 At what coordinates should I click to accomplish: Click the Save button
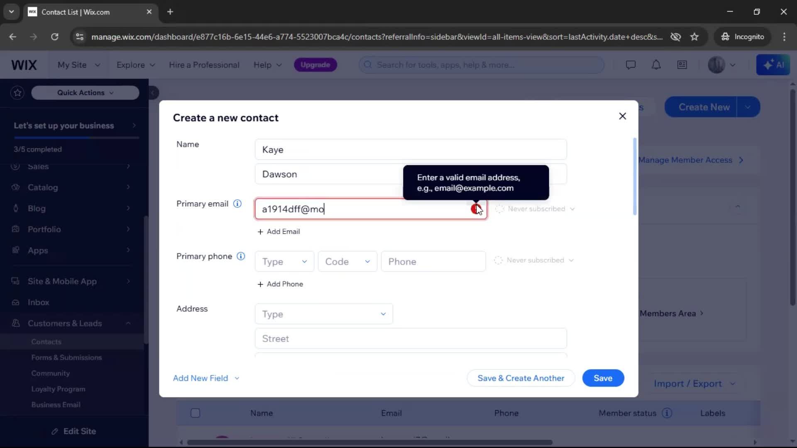(x=603, y=378)
